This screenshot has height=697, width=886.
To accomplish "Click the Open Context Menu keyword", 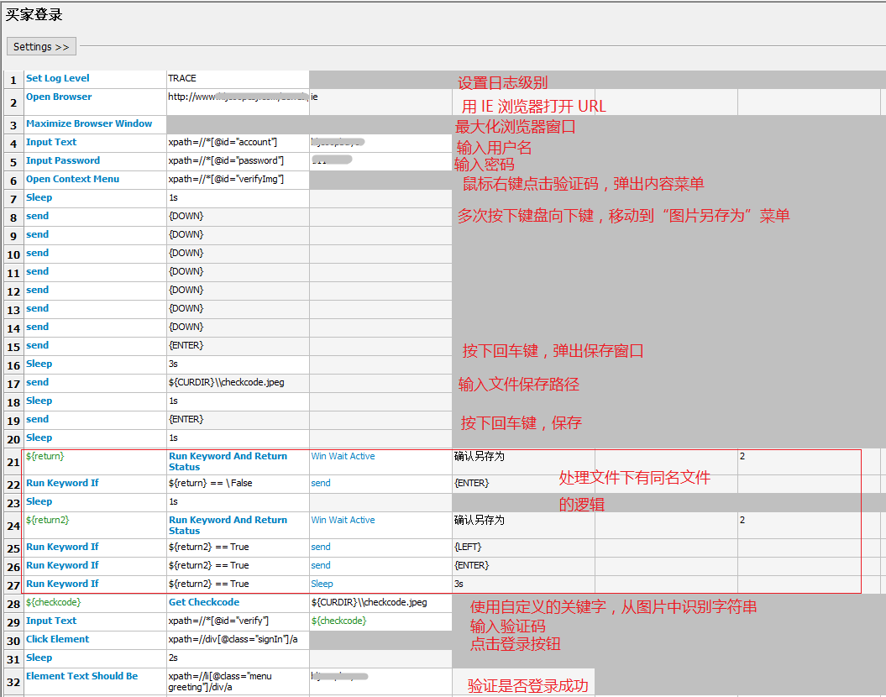I will click(95, 179).
